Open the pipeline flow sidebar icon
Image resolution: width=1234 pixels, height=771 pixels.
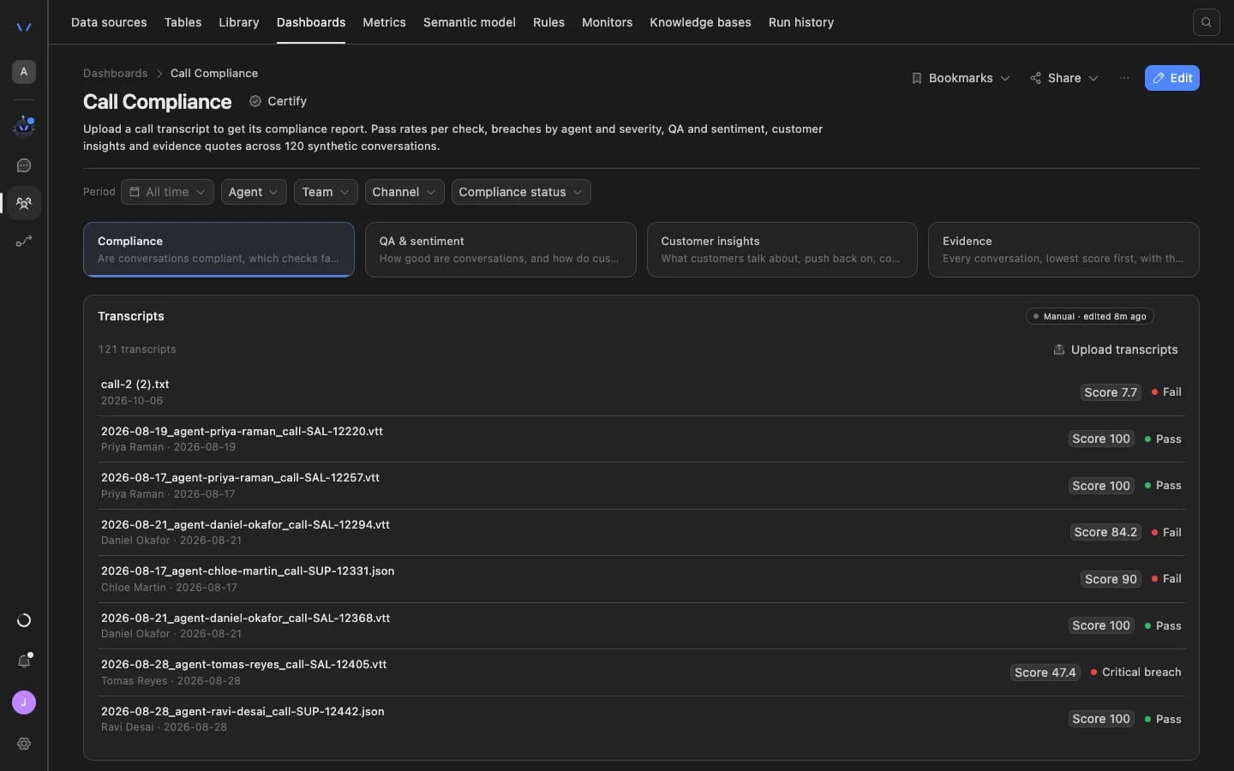pyautogui.click(x=24, y=242)
